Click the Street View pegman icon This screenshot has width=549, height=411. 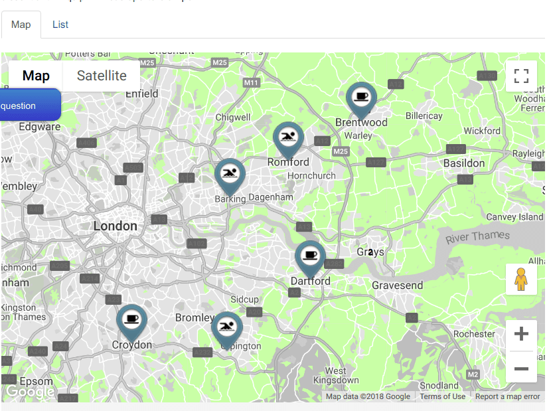coord(521,279)
